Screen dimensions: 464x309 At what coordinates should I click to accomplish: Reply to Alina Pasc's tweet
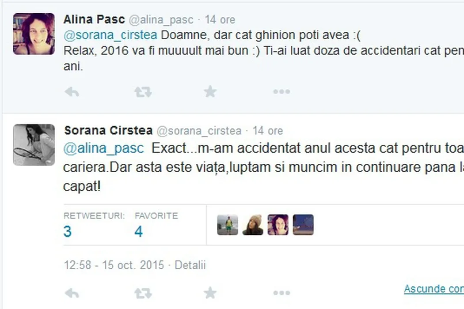pos(72,92)
